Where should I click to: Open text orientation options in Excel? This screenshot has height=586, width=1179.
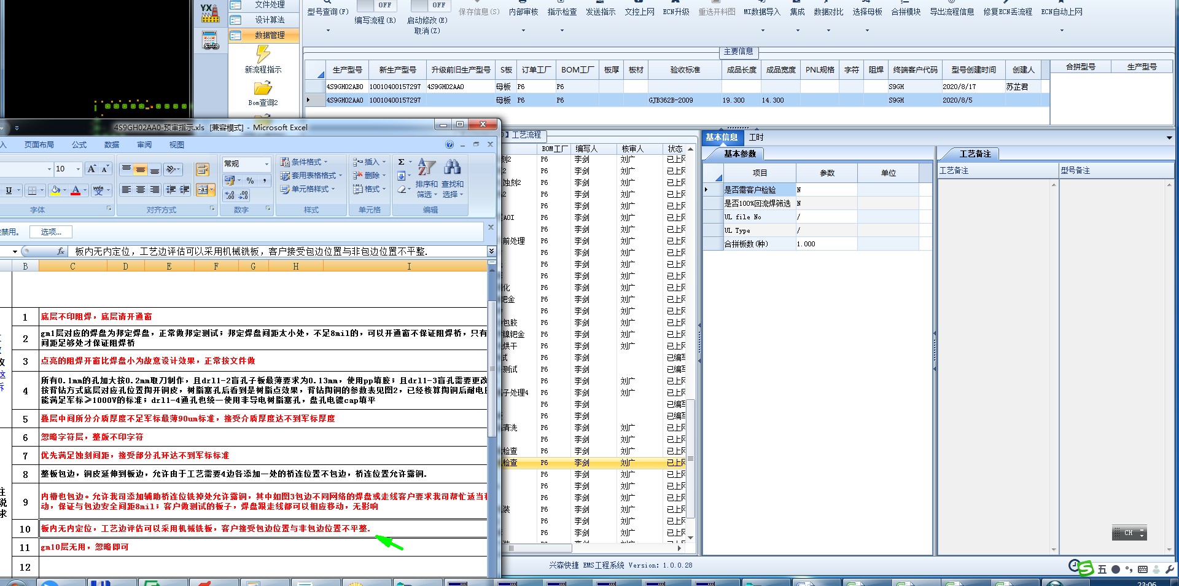click(174, 169)
